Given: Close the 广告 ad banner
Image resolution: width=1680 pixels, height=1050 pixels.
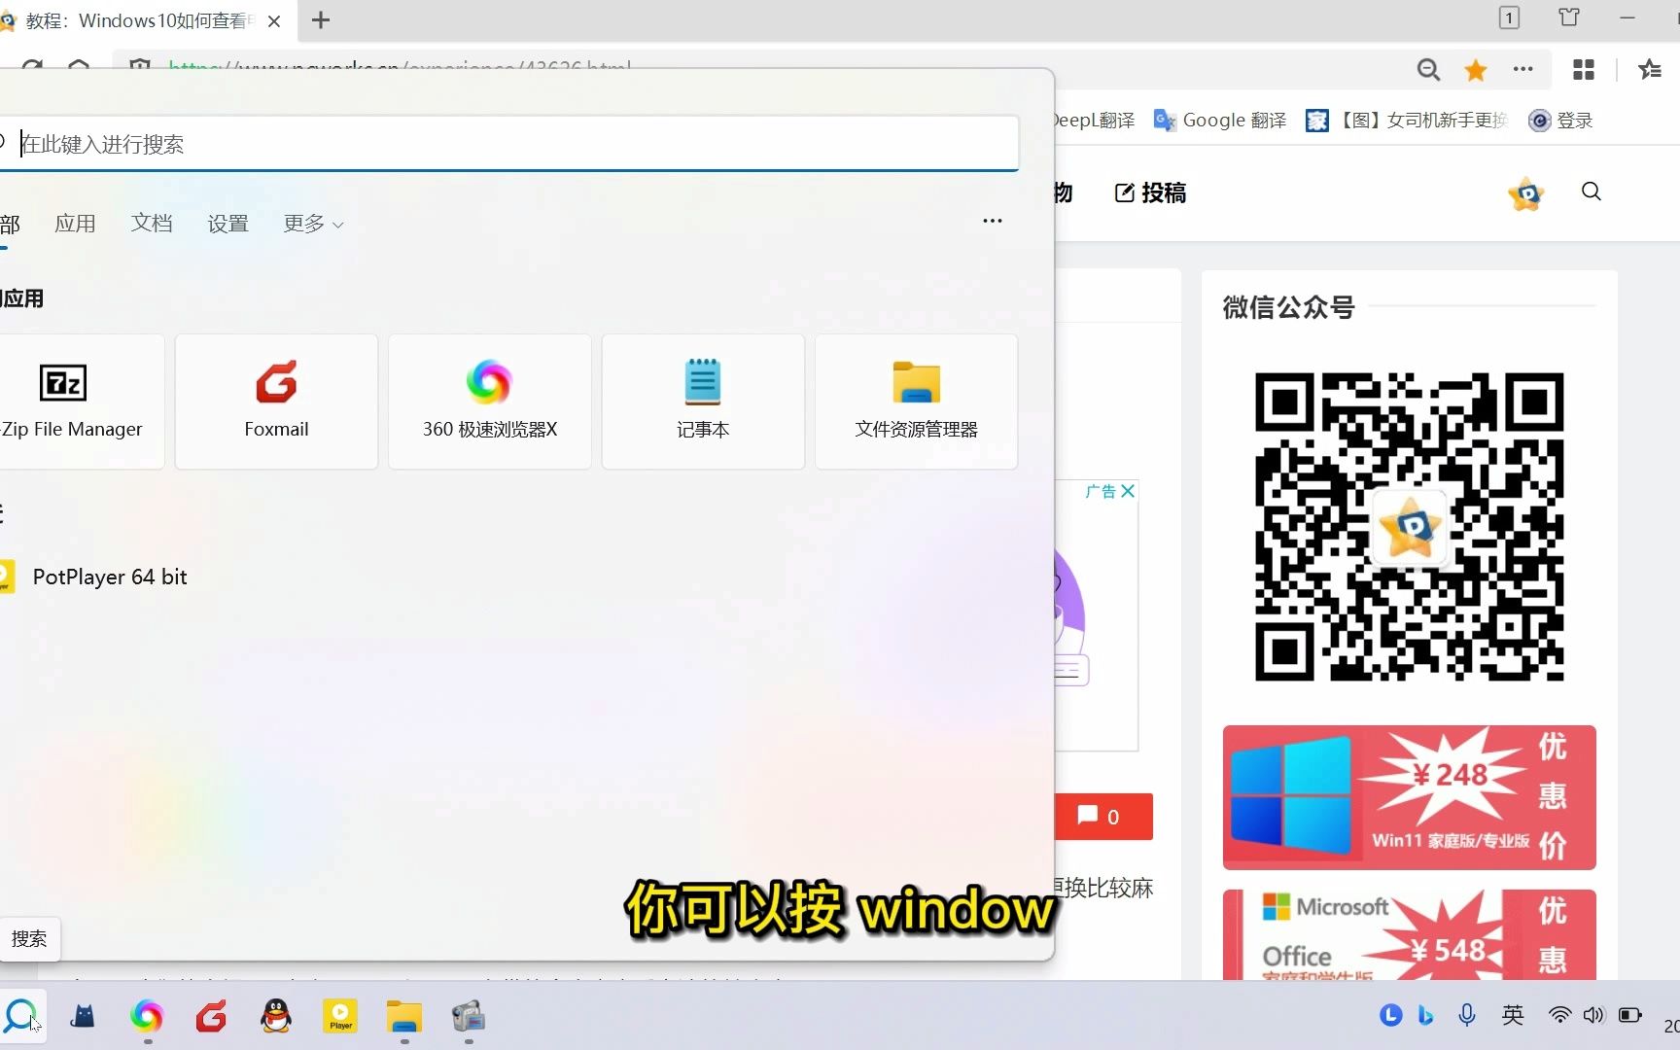Looking at the screenshot, I should [1128, 491].
